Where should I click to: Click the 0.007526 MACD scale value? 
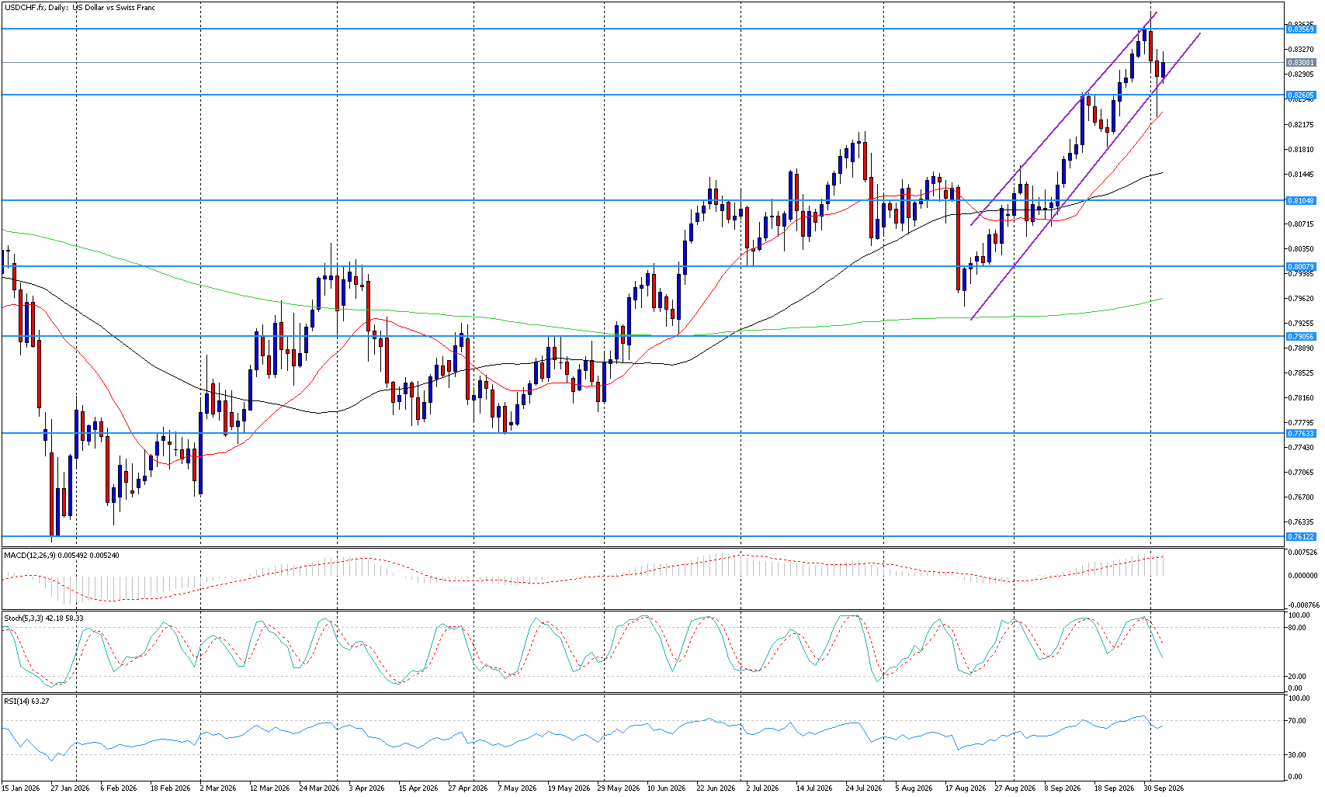[x=1302, y=553]
